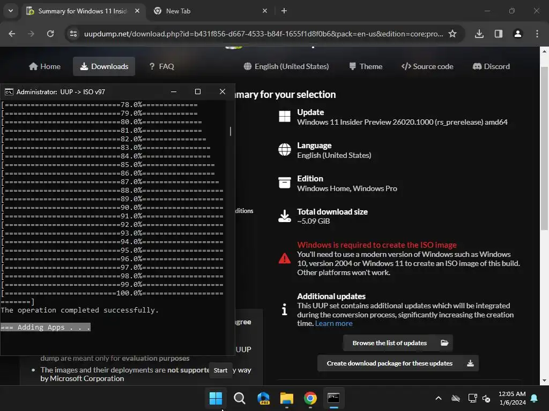The height and width of the screenshot is (411, 549).
Task: Click the address bar URL
Action: (x=263, y=34)
